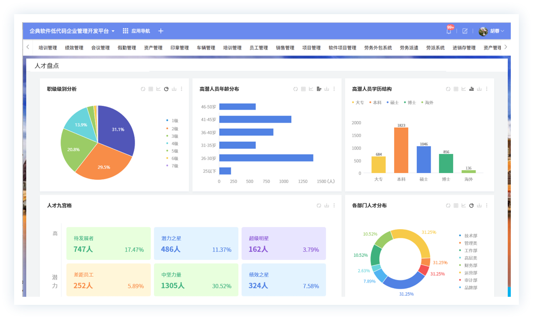
Task: Click the 中坚力量 1305人 card
Action: [x=196, y=280]
